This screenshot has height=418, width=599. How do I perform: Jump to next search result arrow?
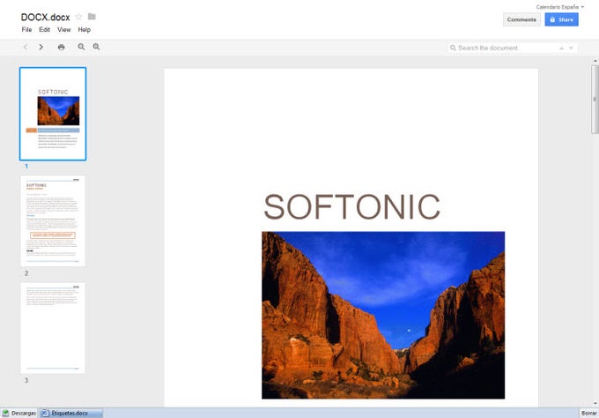[x=571, y=49]
